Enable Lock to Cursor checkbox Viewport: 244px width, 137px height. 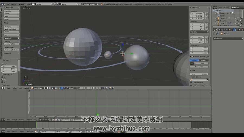click(191, 83)
